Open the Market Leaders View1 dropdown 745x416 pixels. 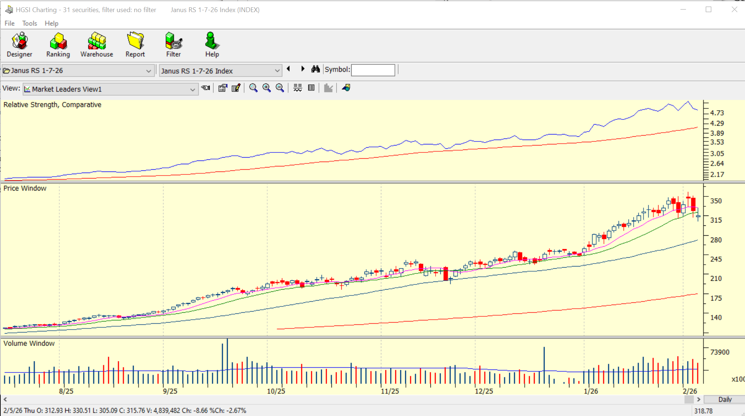pyautogui.click(x=192, y=89)
